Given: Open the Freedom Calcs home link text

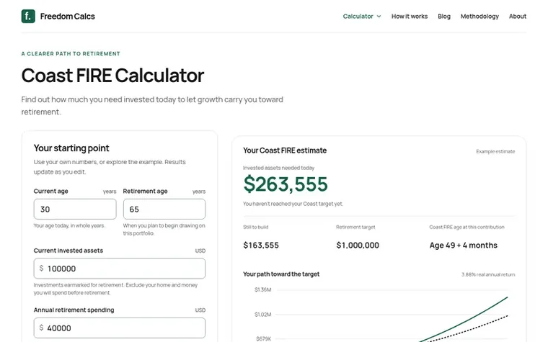Looking at the screenshot, I should point(68,17).
